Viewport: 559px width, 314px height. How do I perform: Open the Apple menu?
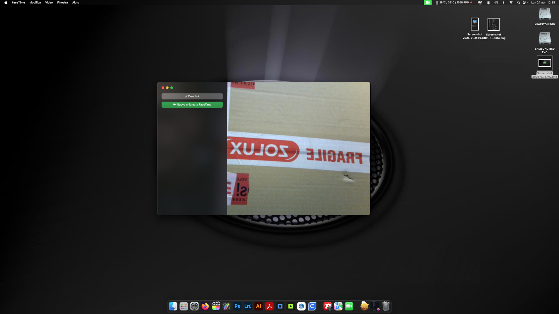click(6, 3)
